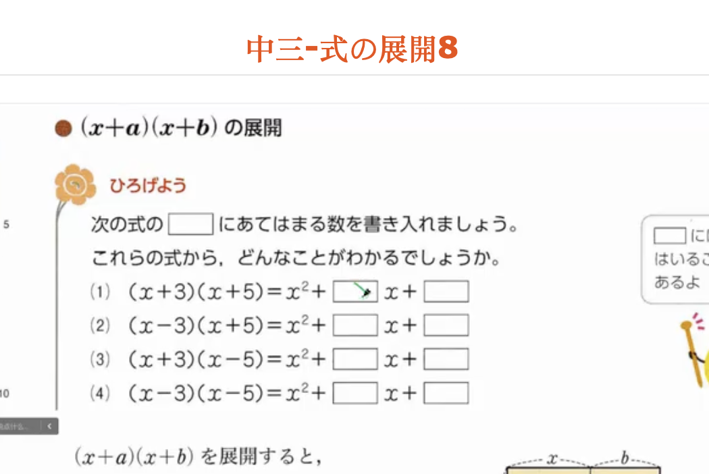Viewport: 709px width, 474px height.
Task: Select the constant-term box in equation (2)
Action: 446,325
